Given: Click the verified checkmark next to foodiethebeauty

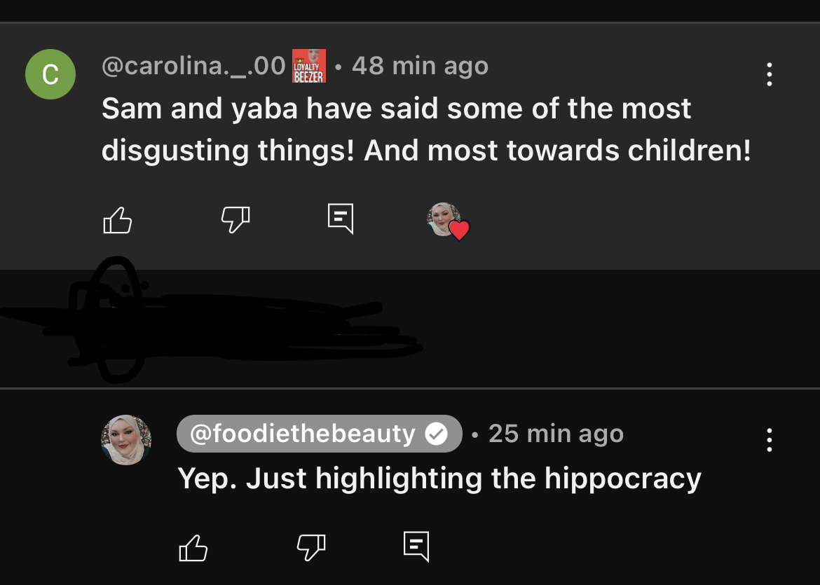Looking at the screenshot, I should (x=436, y=434).
